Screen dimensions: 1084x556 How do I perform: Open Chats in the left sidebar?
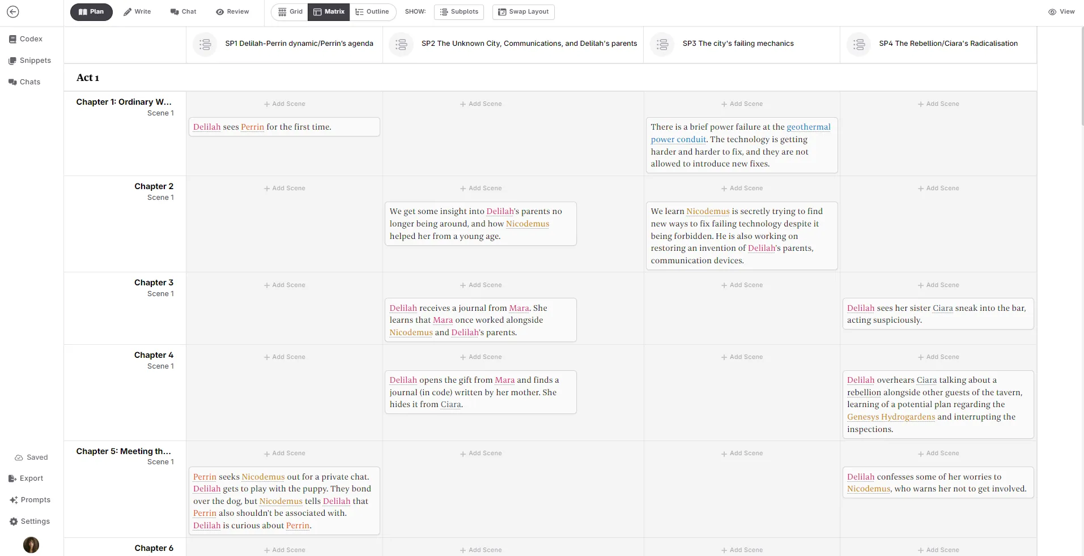[24, 82]
